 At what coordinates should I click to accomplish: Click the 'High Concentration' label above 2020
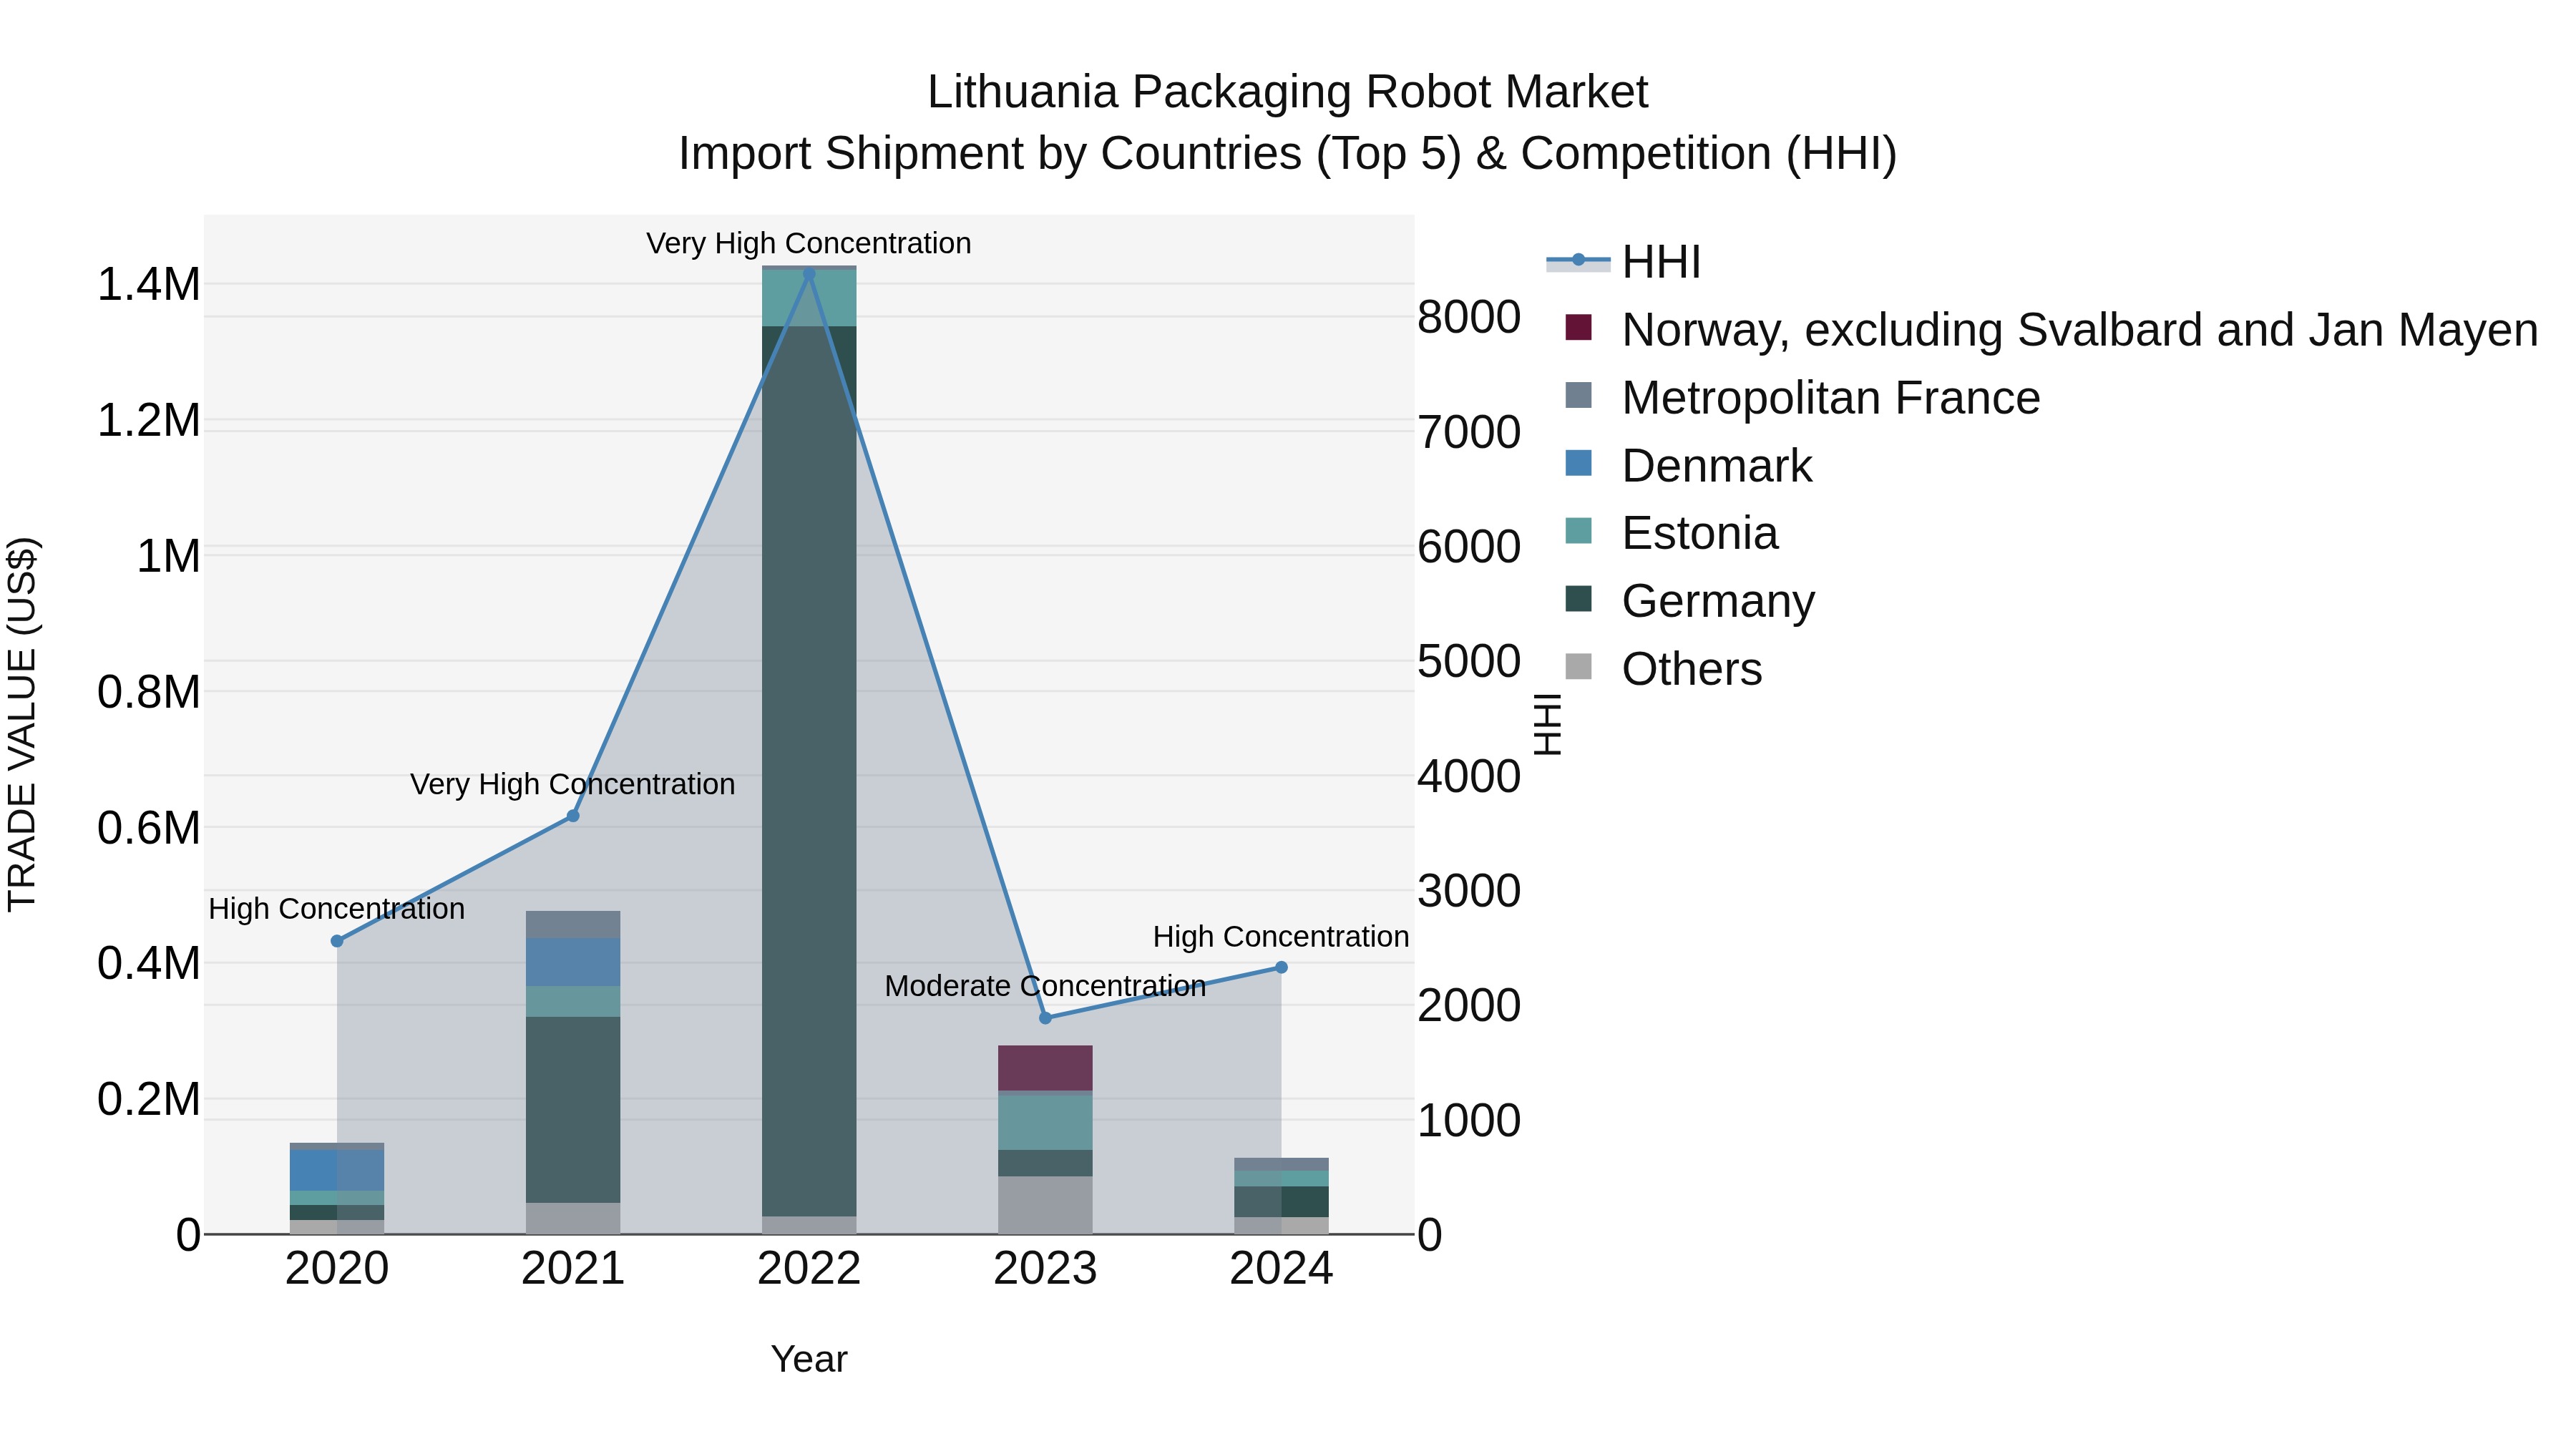[x=337, y=909]
